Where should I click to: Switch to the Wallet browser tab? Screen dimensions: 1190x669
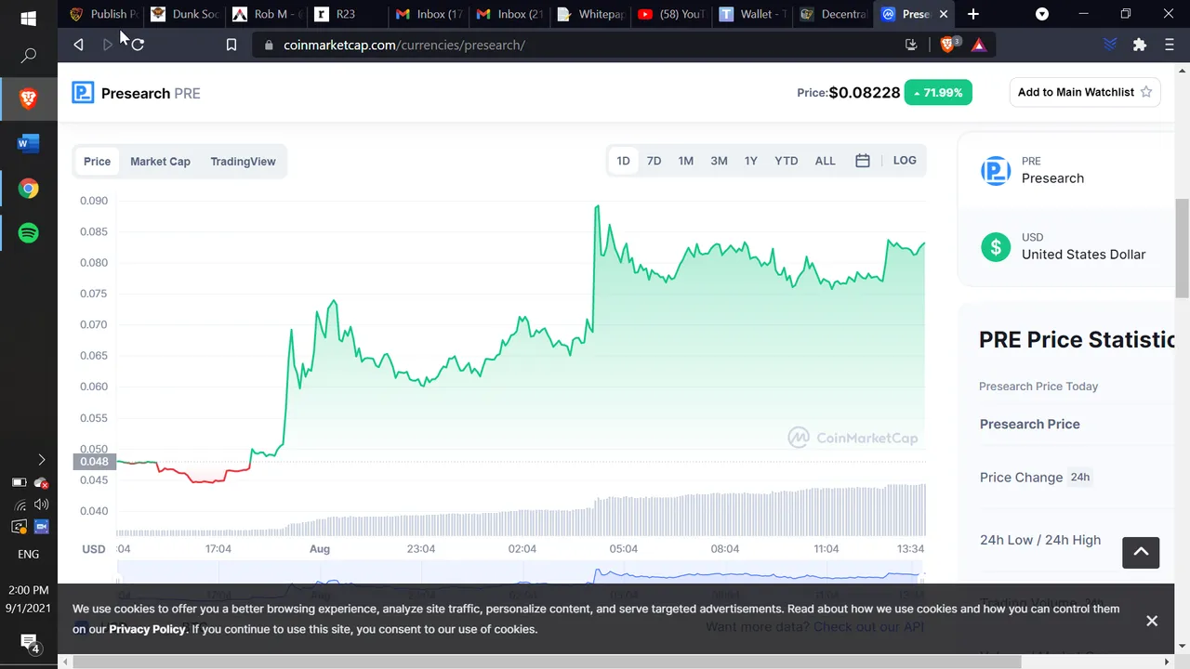[x=753, y=14]
